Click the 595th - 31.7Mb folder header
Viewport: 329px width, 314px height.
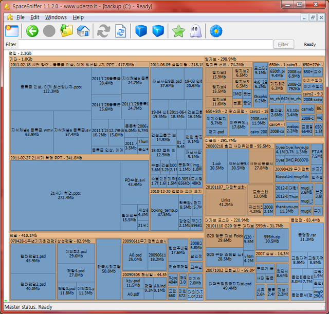pyautogui.click(x=272, y=226)
